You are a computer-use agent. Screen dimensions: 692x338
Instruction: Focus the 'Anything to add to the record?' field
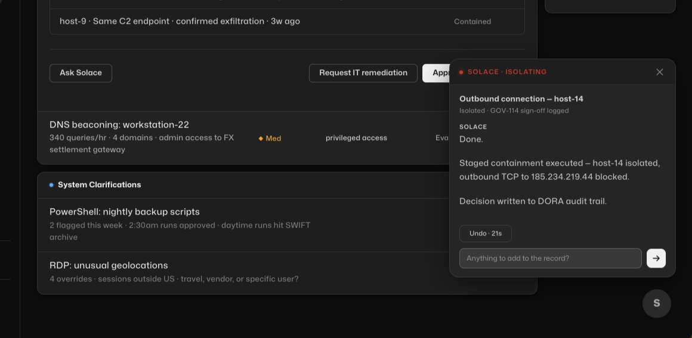click(x=551, y=258)
